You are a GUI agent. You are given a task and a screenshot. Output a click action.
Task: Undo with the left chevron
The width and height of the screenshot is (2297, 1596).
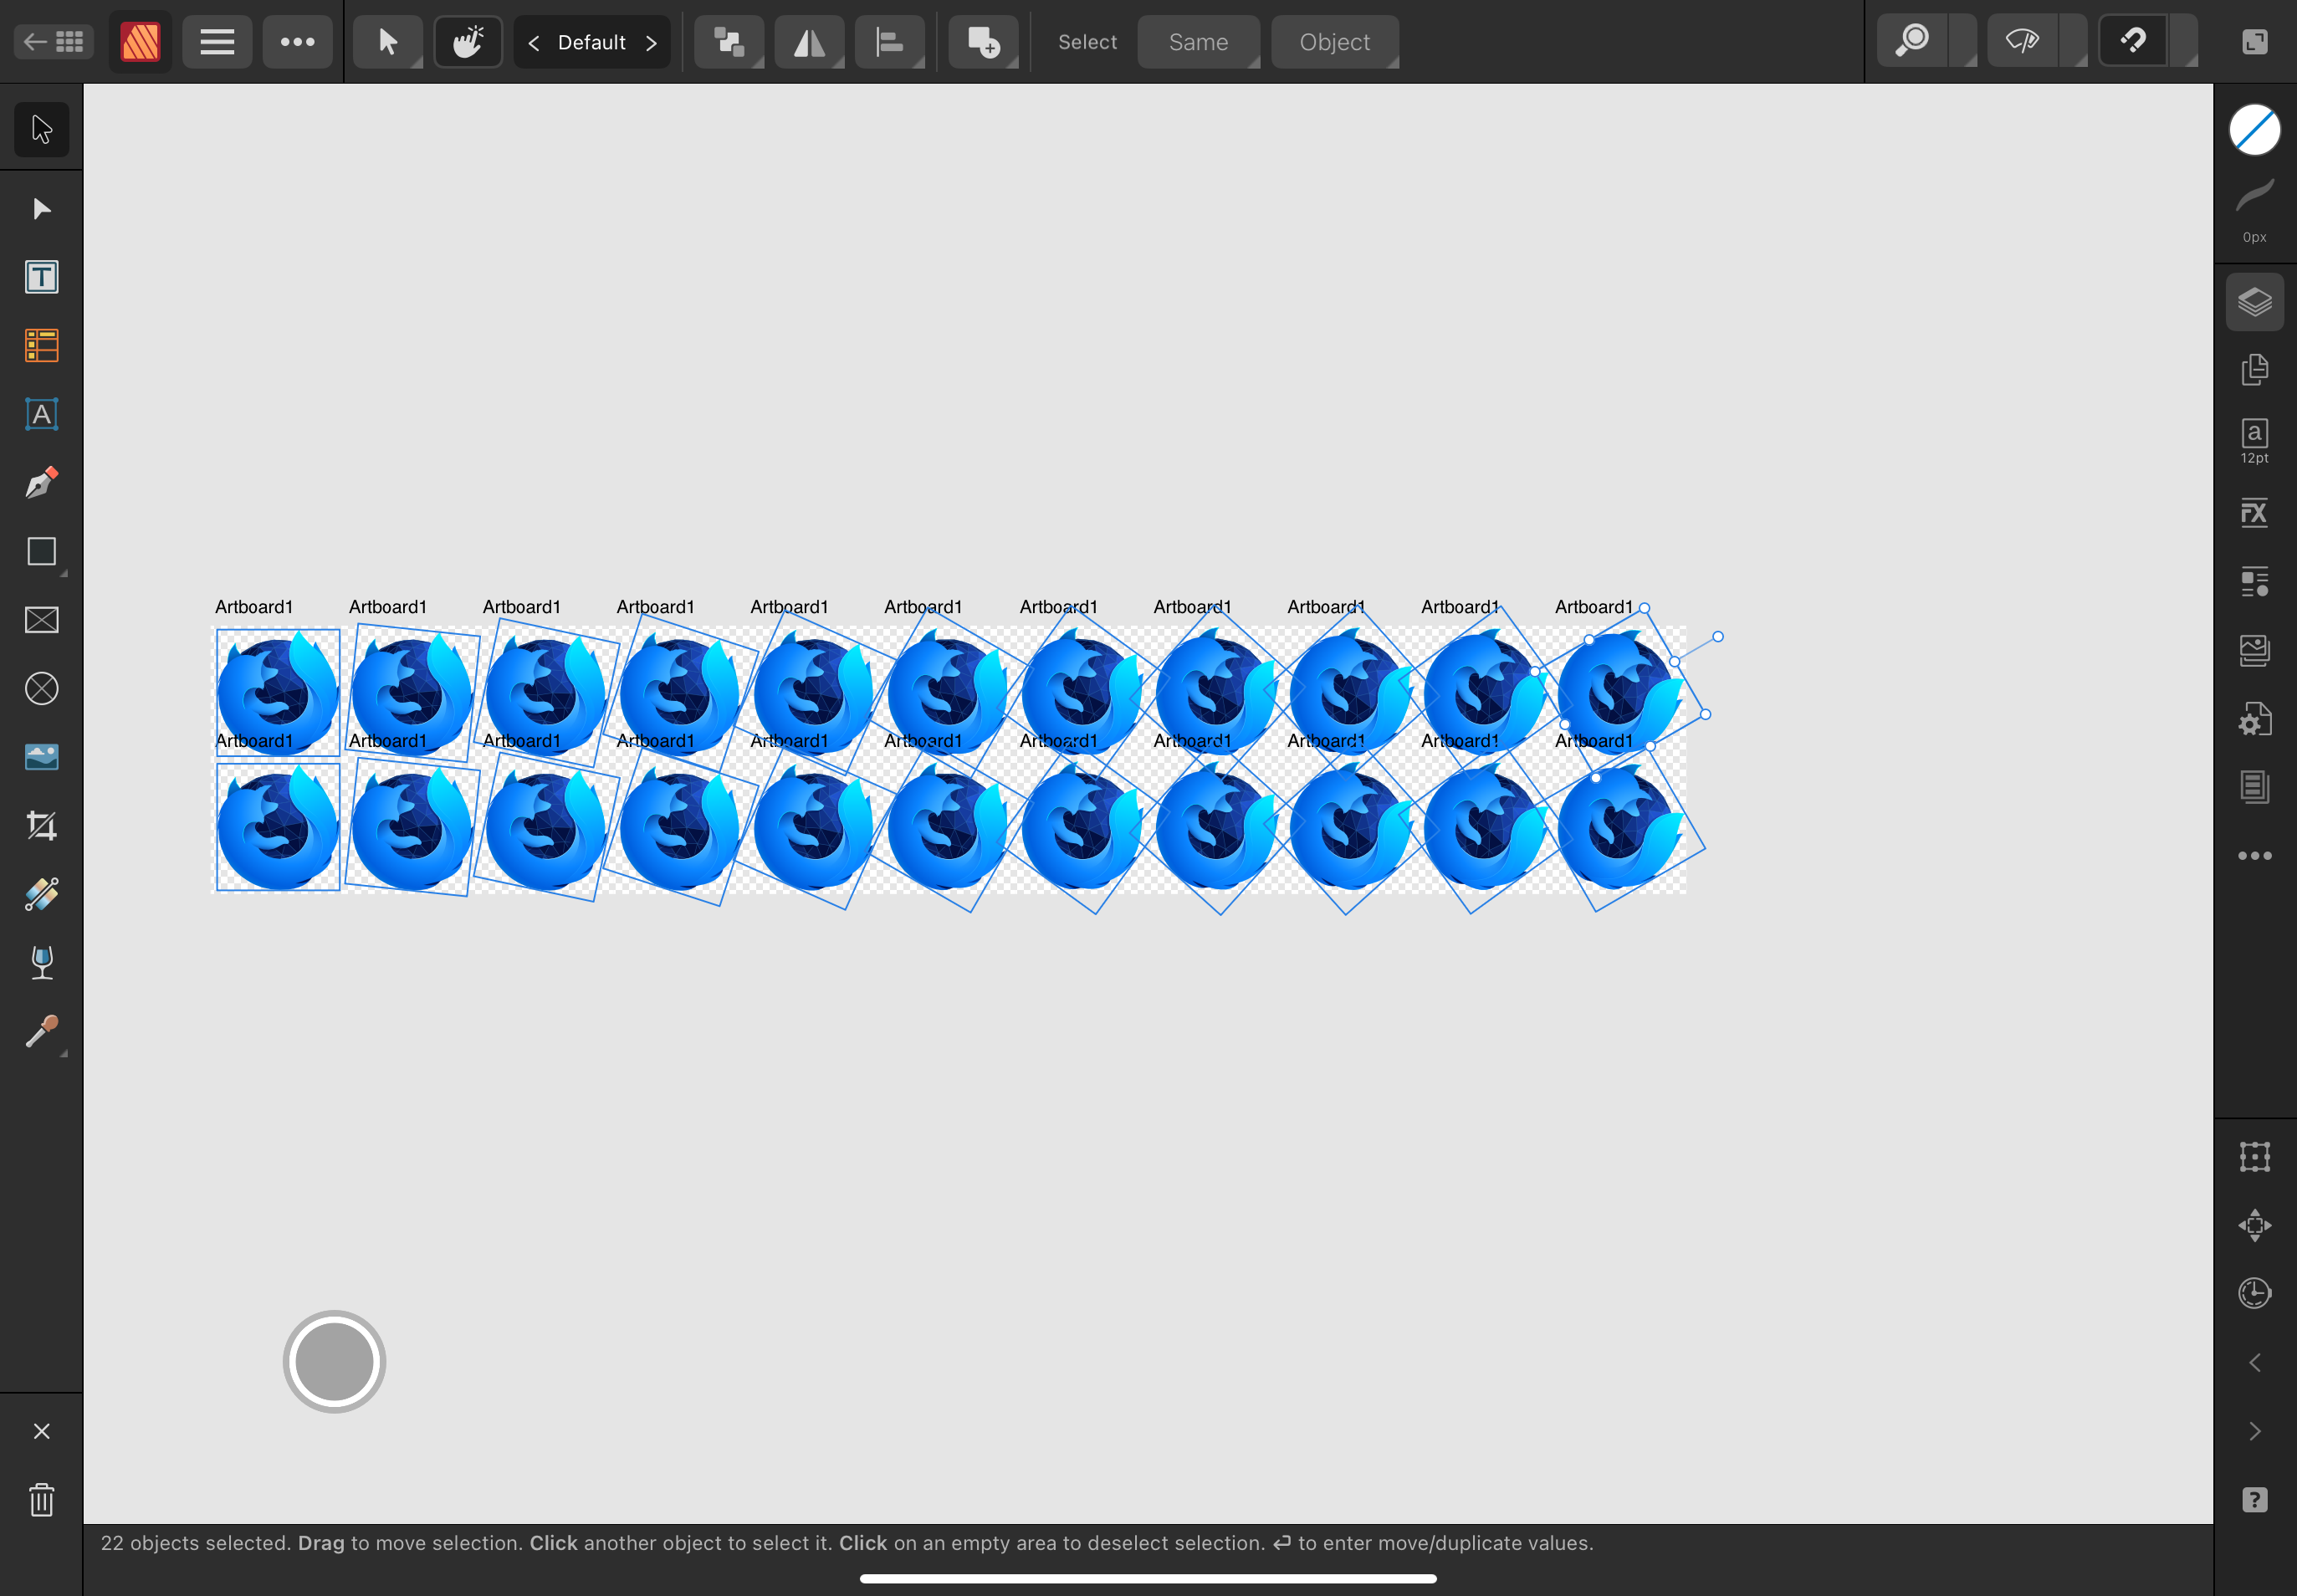2255,1363
